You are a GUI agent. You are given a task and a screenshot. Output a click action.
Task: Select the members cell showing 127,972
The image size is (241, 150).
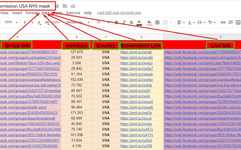tap(77, 52)
